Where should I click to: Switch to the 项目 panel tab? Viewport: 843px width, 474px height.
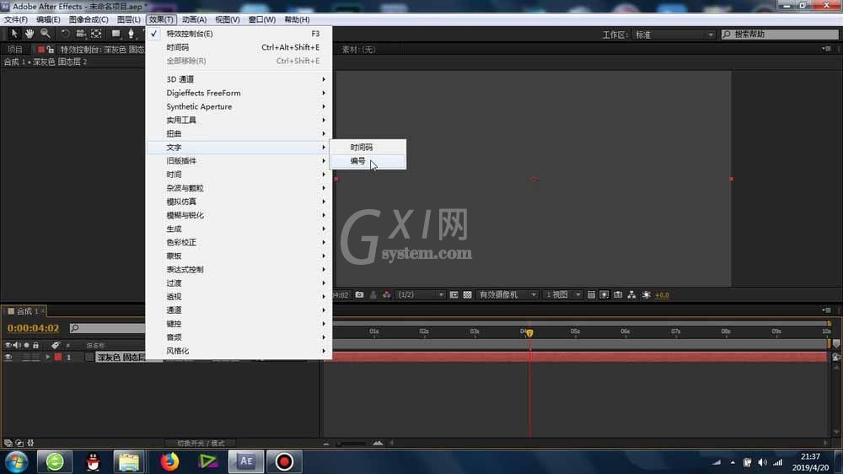(x=15, y=50)
